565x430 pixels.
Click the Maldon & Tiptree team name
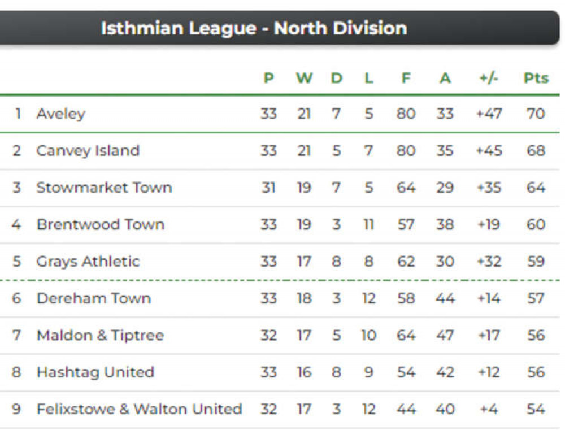pyautogui.click(x=101, y=335)
